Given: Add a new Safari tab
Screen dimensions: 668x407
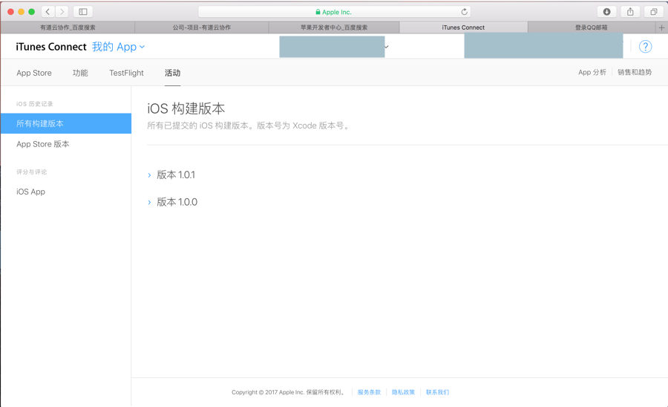Looking at the screenshot, I should [661, 27].
